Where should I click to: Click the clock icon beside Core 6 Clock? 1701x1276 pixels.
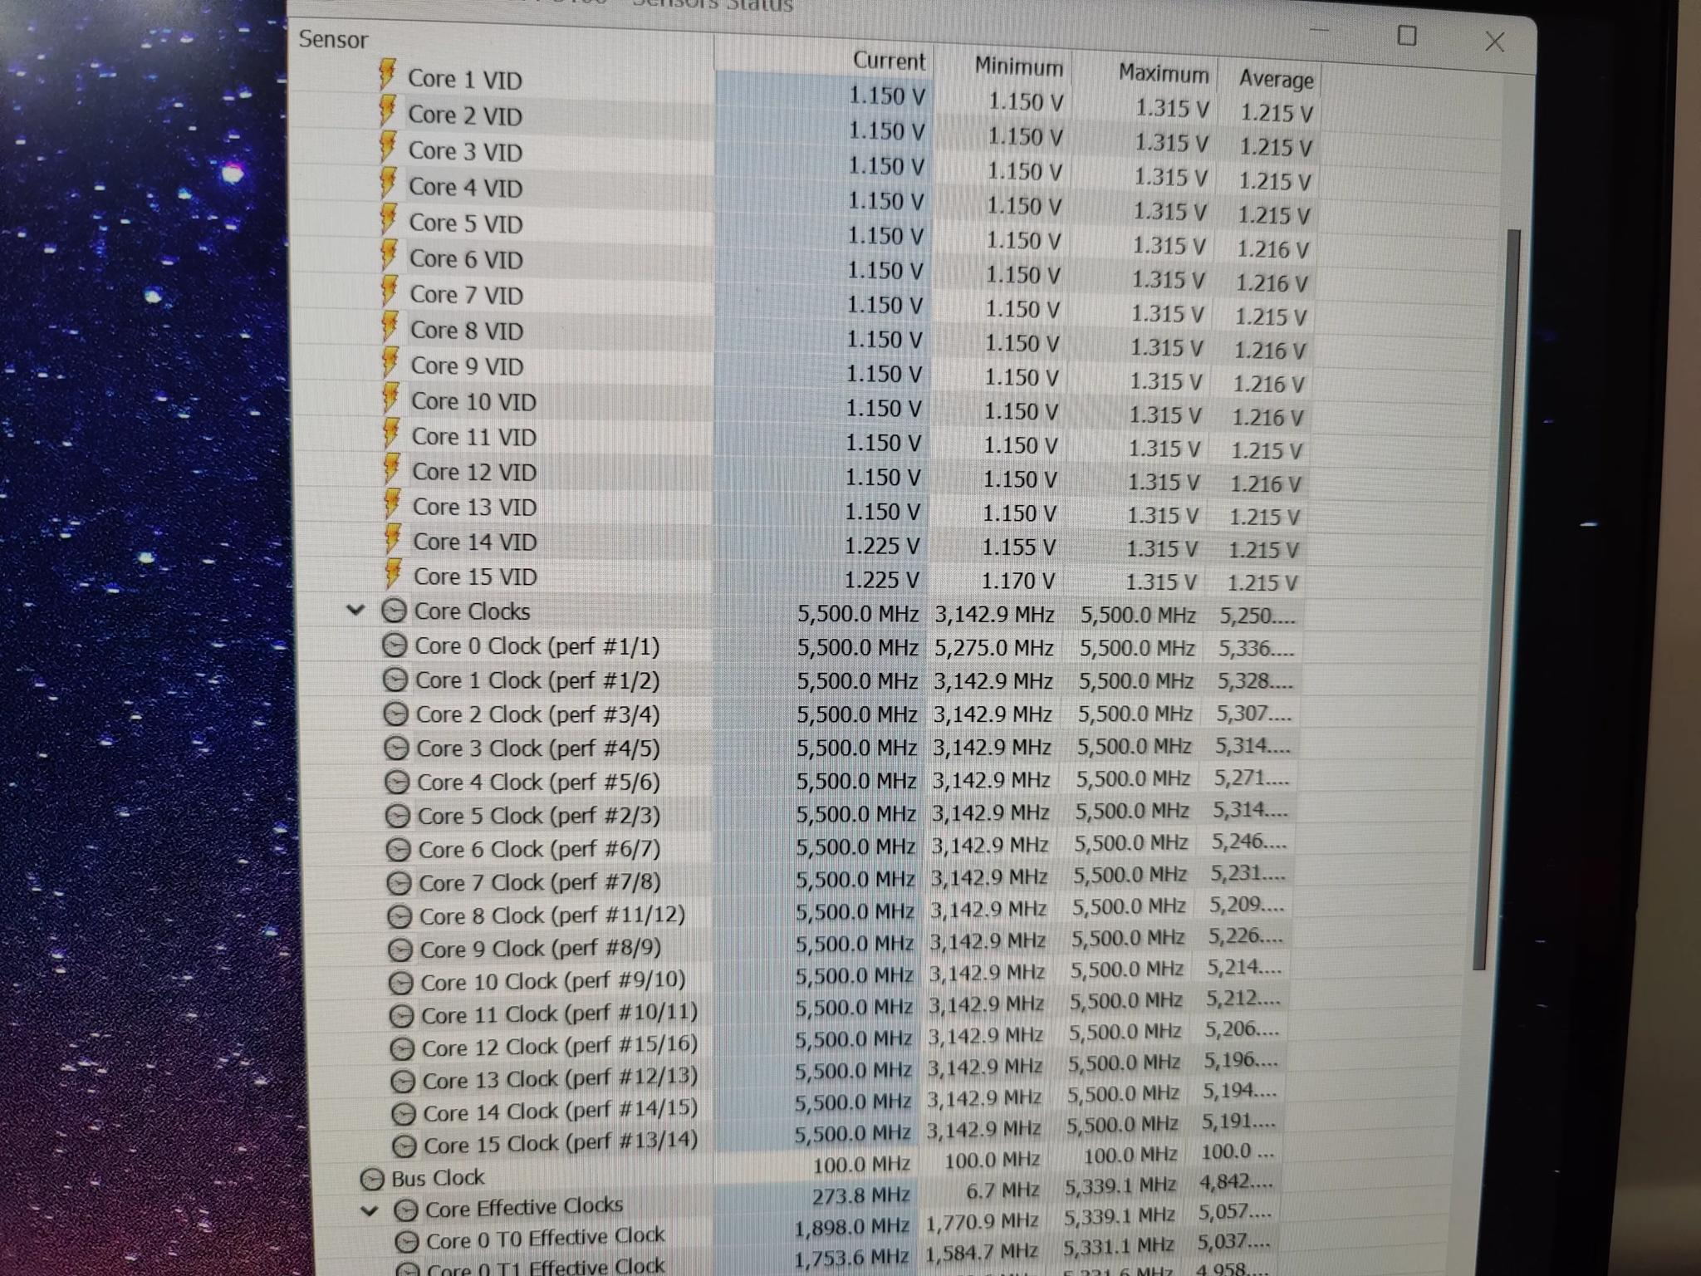coord(399,849)
